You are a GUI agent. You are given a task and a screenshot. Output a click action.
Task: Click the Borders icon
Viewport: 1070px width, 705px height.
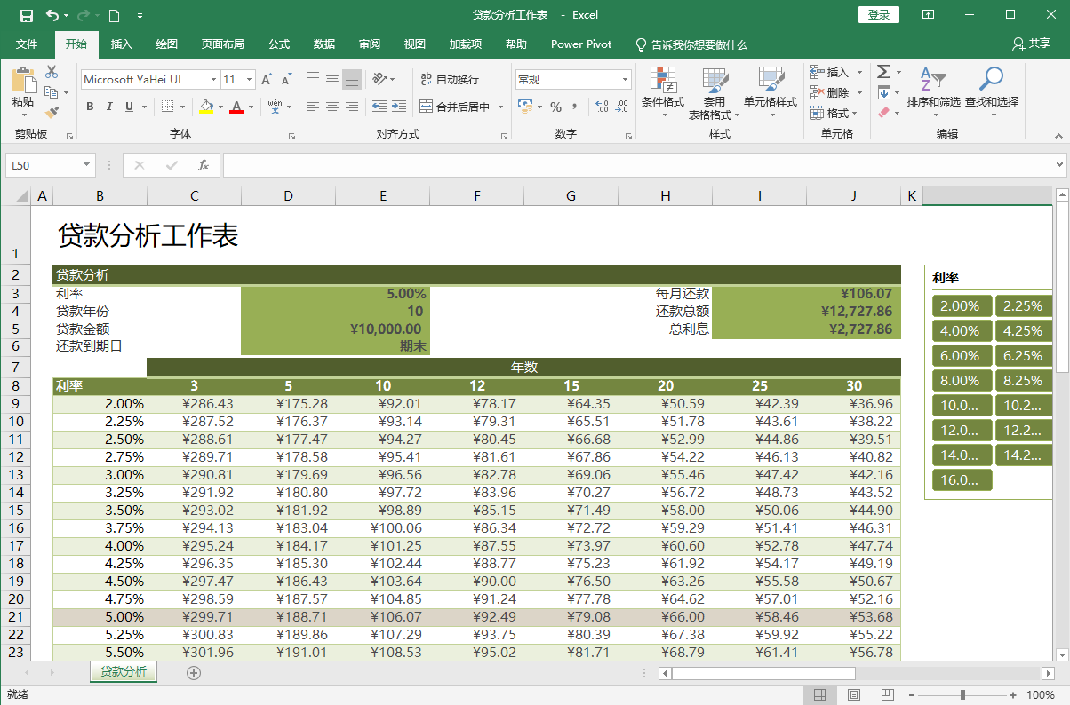(167, 107)
